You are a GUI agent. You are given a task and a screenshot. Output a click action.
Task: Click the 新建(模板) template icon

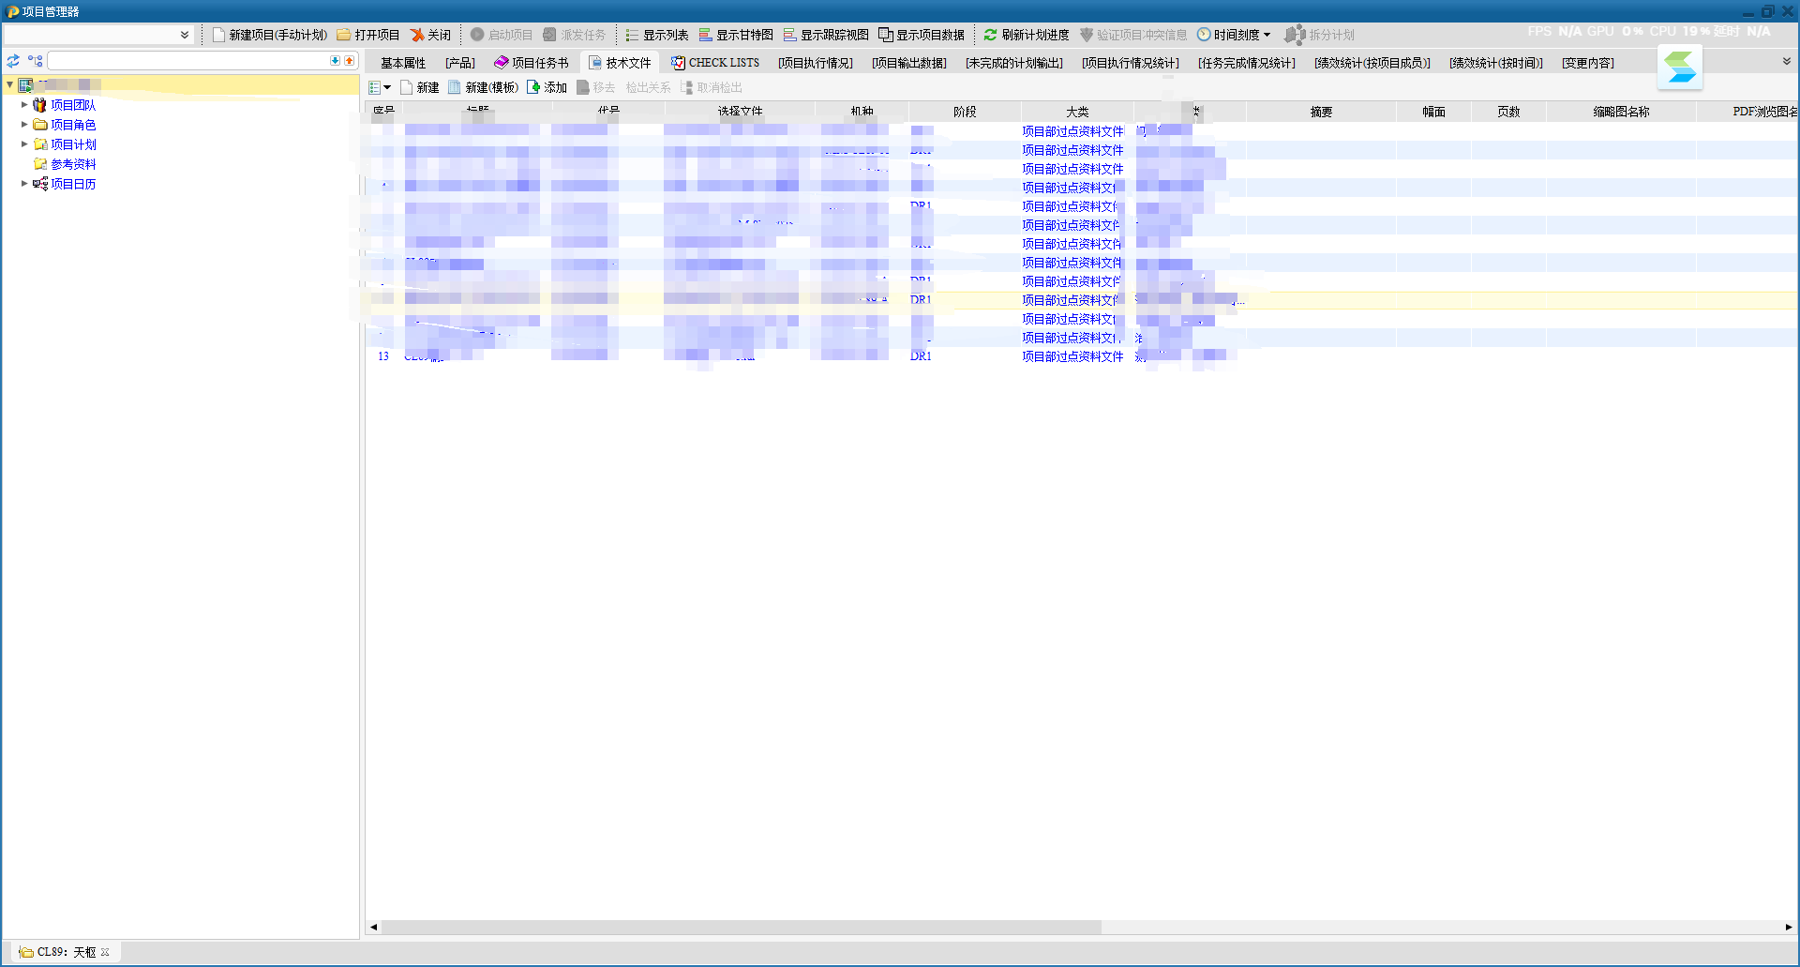(455, 87)
